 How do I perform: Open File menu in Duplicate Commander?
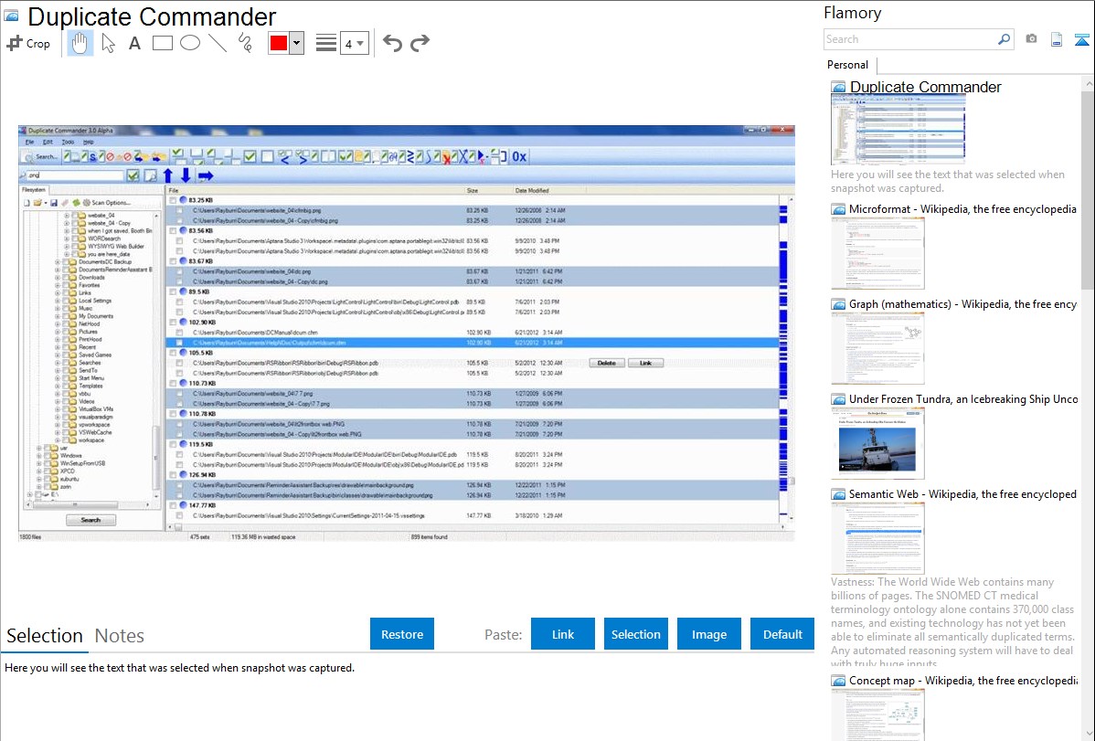point(29,142)
